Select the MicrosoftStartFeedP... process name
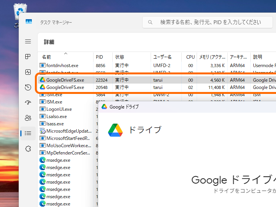 tap(68, 138)
